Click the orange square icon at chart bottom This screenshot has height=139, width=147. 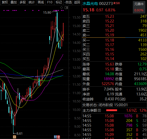14,137
